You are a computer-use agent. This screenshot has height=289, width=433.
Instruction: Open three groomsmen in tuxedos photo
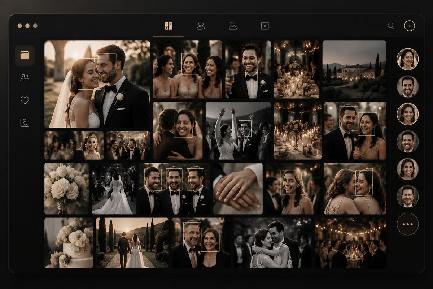175,188
